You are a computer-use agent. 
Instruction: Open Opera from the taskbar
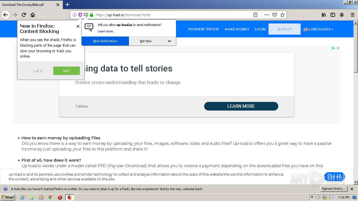[60, 197]
